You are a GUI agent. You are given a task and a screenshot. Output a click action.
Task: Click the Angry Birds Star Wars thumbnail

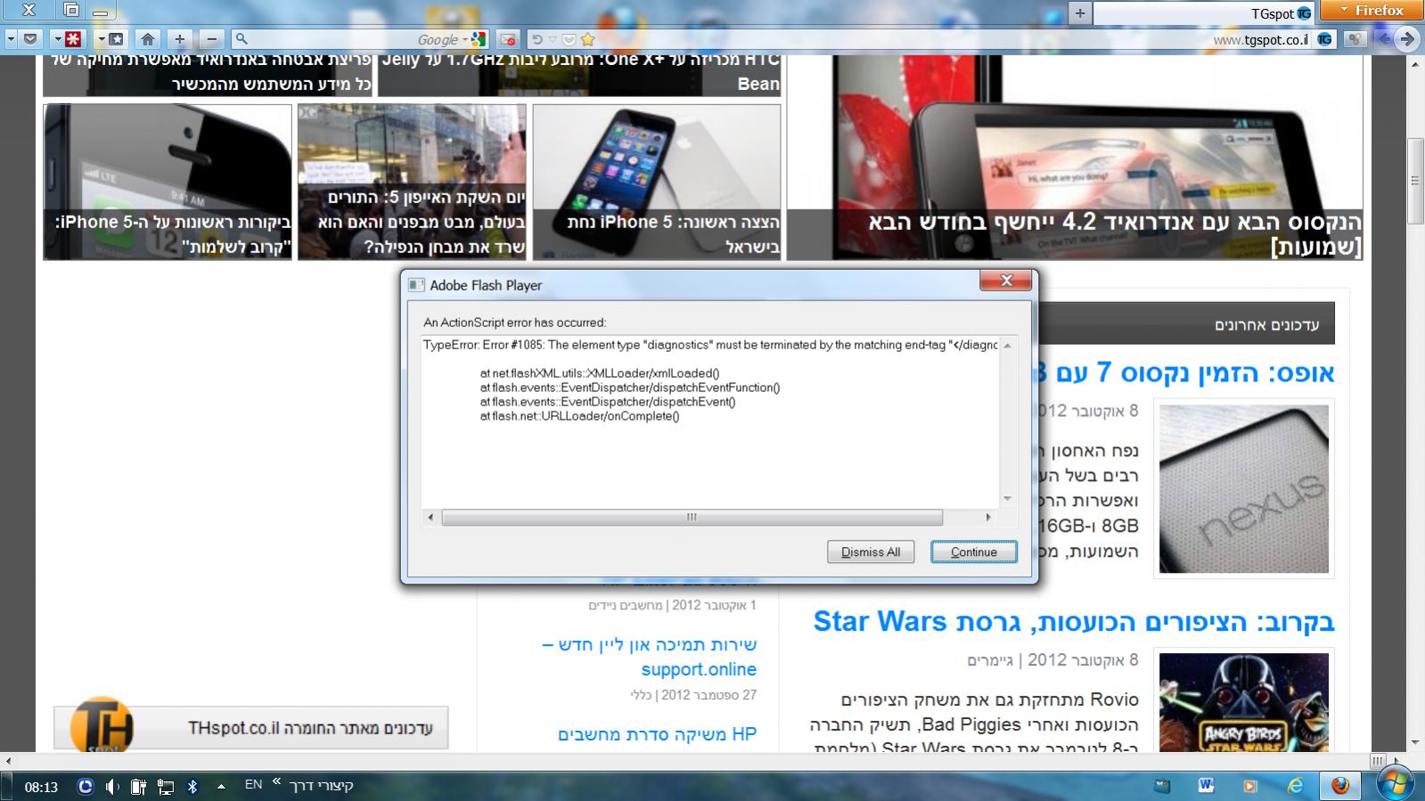coord(1244,702)
